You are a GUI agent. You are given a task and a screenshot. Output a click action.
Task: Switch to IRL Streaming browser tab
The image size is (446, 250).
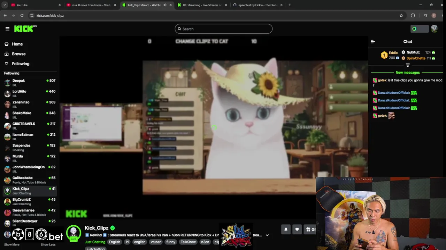202,5
